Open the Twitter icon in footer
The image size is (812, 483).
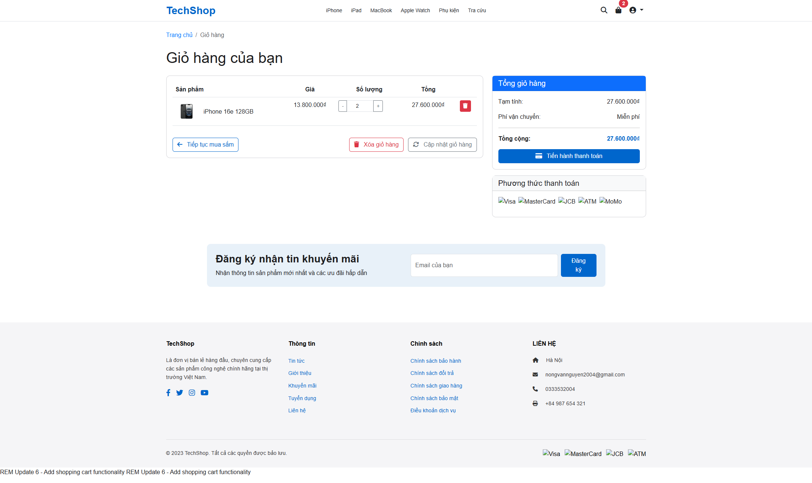tap(180, 393)
